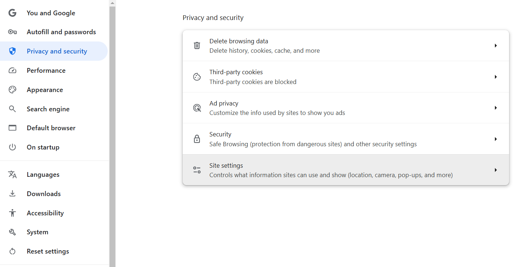520x267 pixels.
Task: Click the sidebar scrollbar up arrow
Action: 112,3
